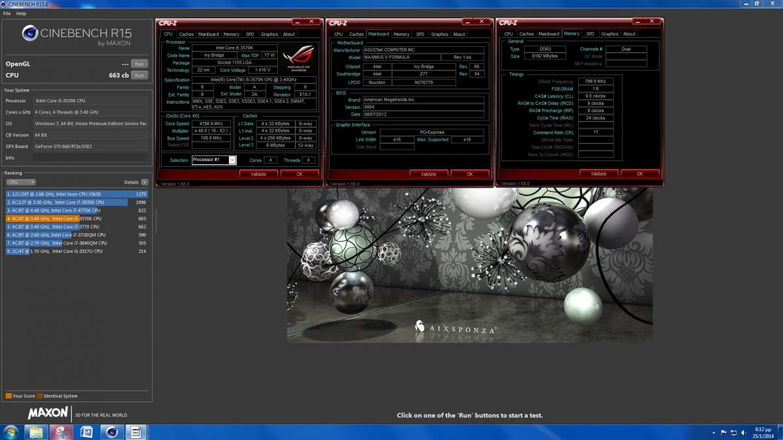The height and width of the screenshot is (440, 783).
Task: Click the Core Speed value 4798.9 MHz
Action: click(211, 123)
